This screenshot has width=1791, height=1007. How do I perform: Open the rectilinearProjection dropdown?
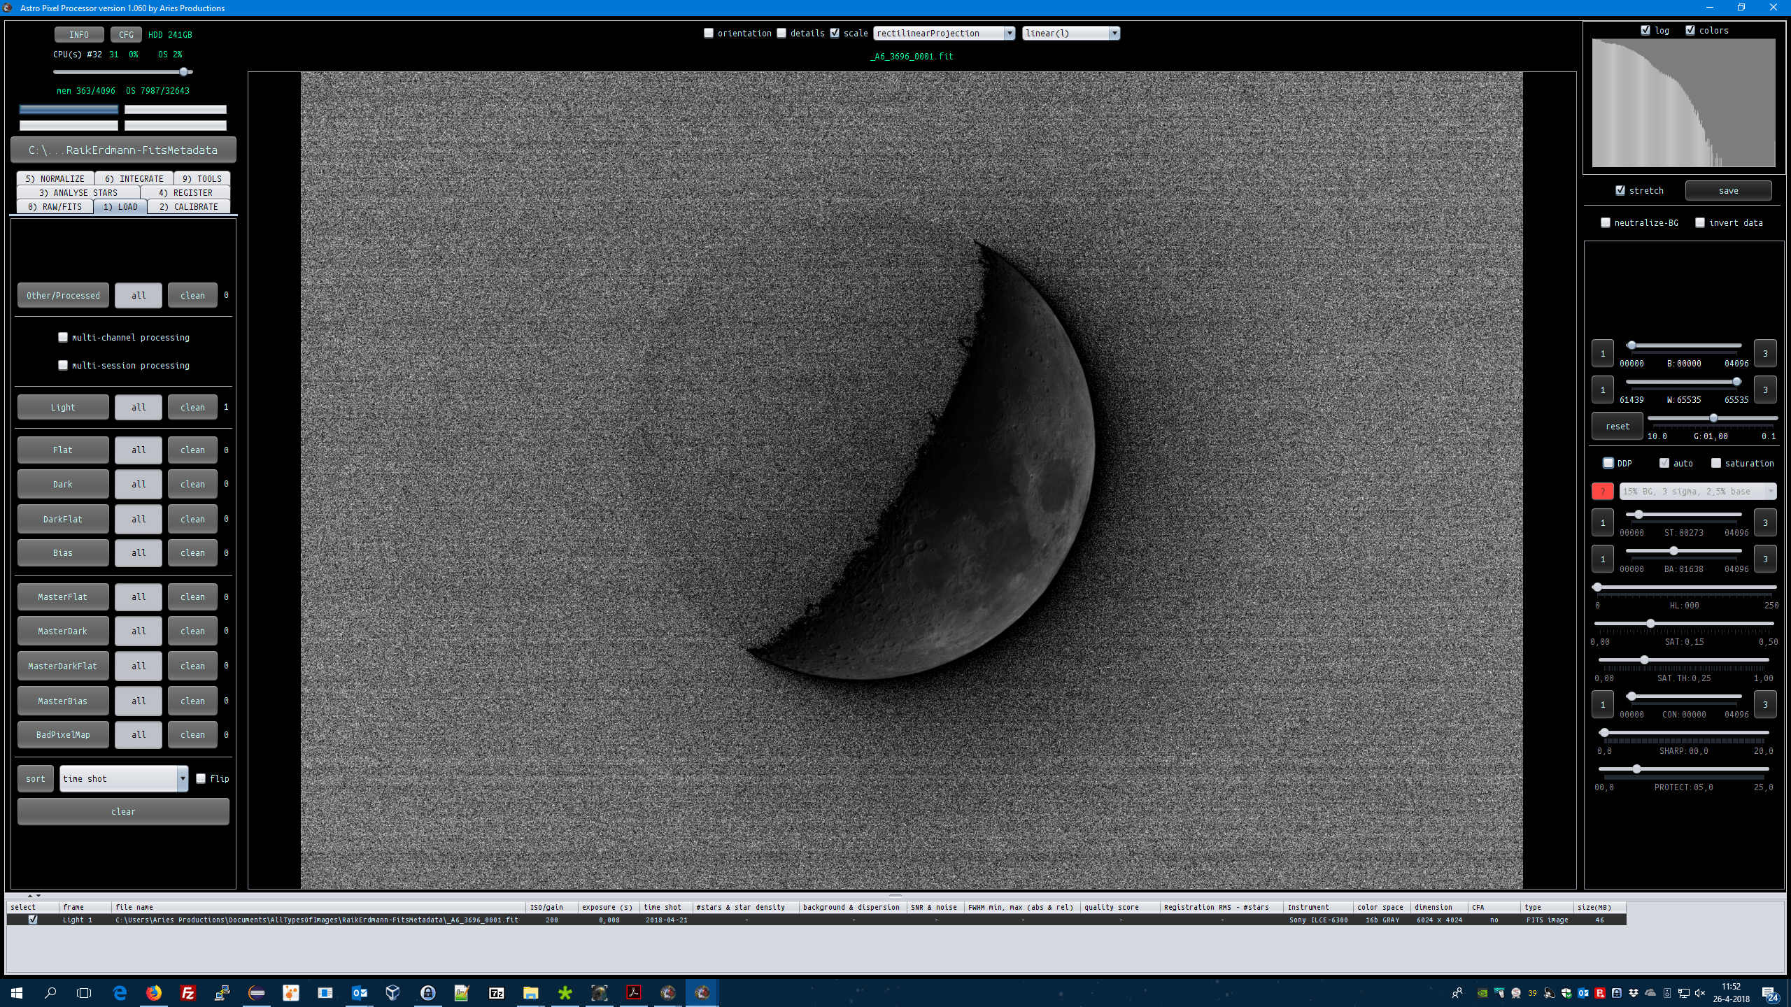pyautogui.click(x=943, y=33)
